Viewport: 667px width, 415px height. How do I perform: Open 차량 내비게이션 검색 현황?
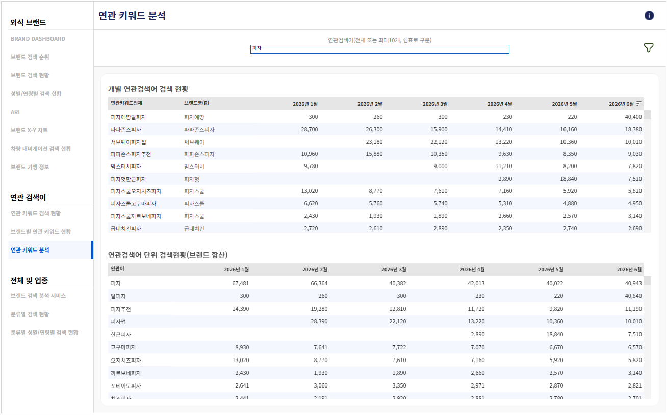click(x=41, y=149)
